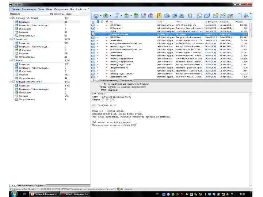The width and height of the screenshot is (263, 197).
Task: Click the print message toolbar icon
Action: 181,16
